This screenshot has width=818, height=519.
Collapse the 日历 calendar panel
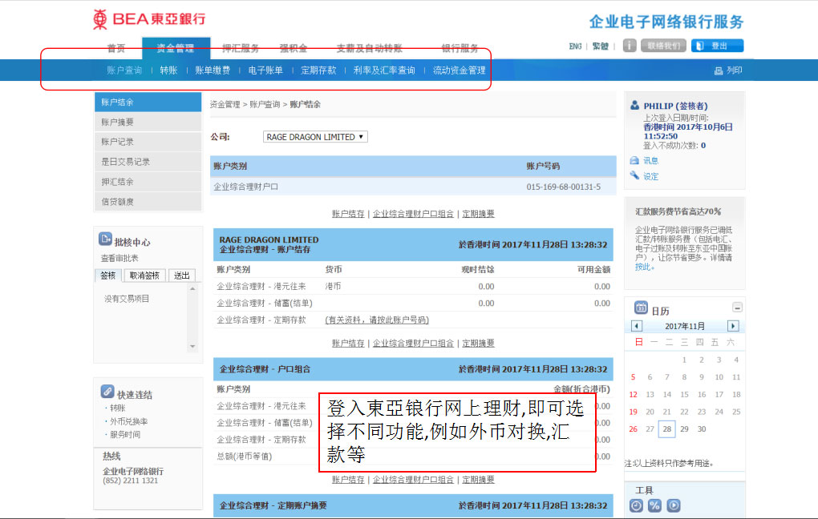[x=737, y=308]
